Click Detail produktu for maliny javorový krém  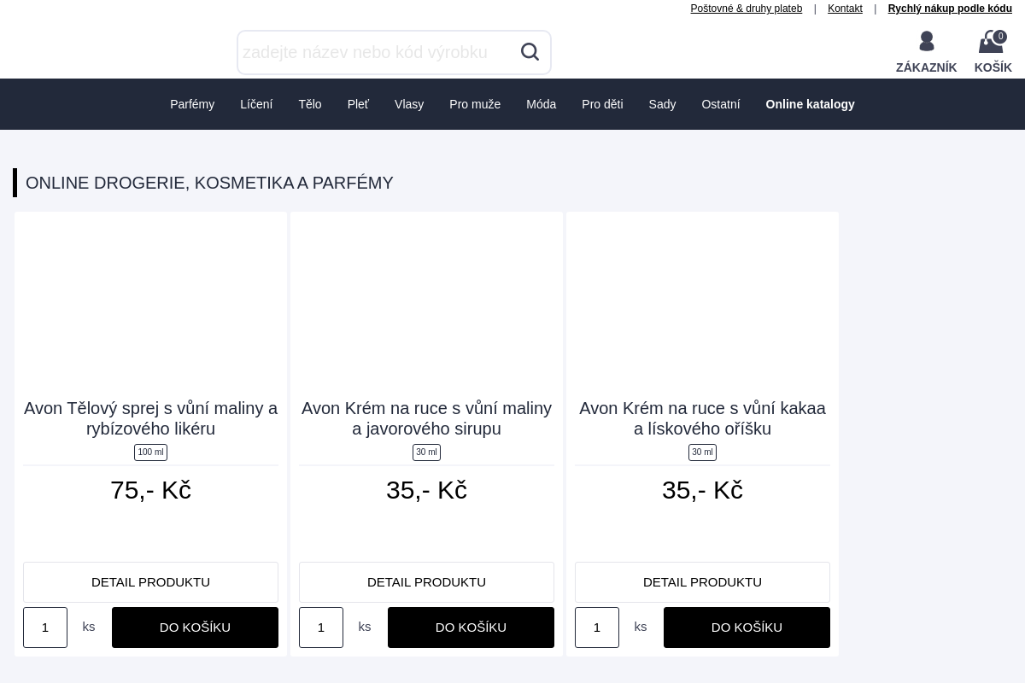[426, 582]
